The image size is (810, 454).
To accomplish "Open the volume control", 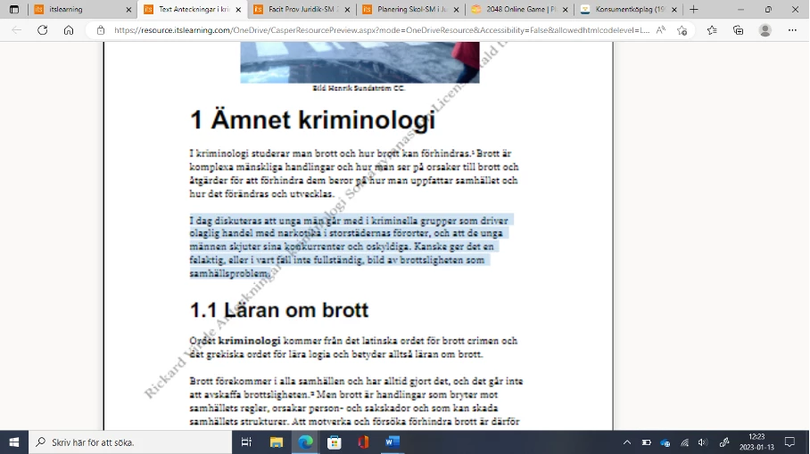I will pyautogui.click(x=703, y=442).
